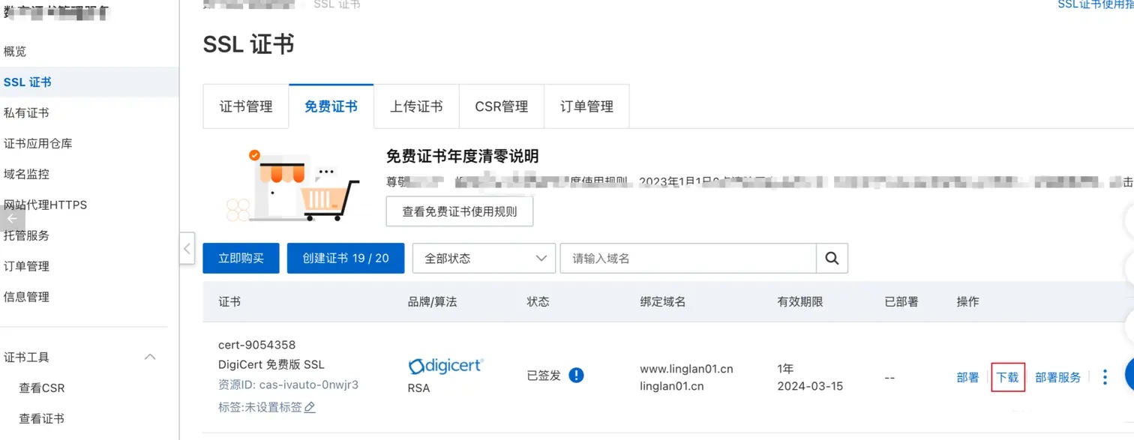
Task: Click the left back arrow icon
Action: point(12,218)
